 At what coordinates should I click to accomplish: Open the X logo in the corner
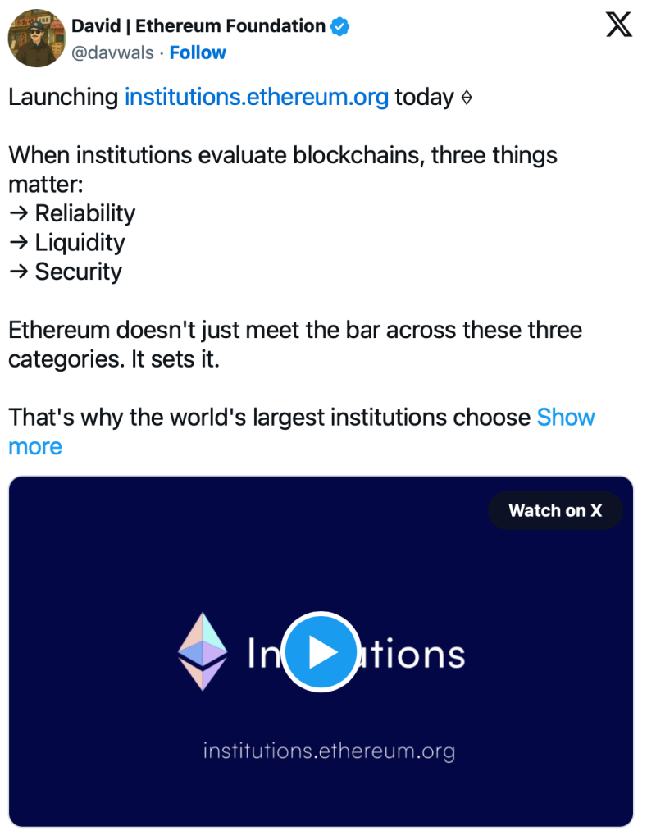pos(618,26)
